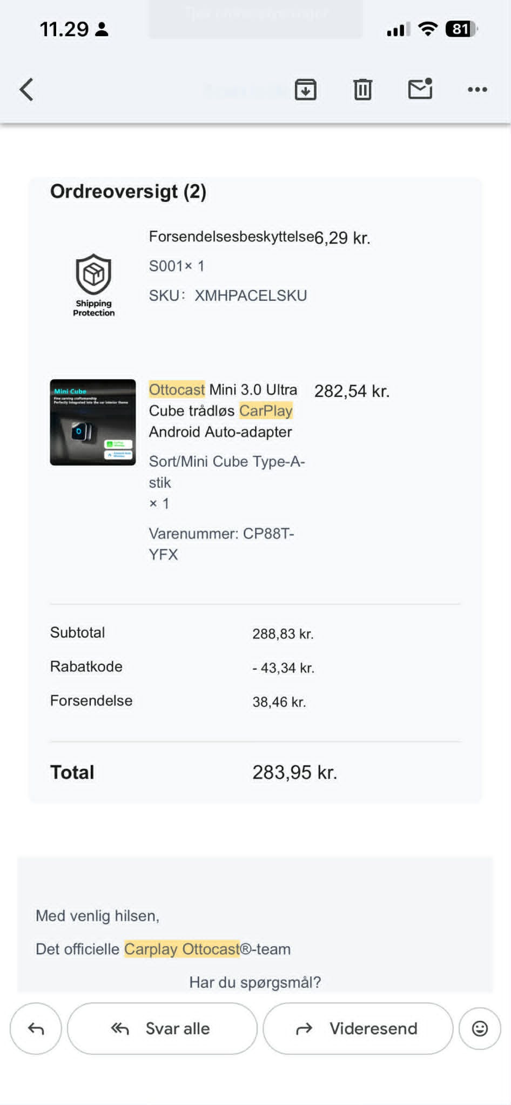Tap the reply arrow button
The height and width of the screenshot is (1105, 511).
[36, 1029]
